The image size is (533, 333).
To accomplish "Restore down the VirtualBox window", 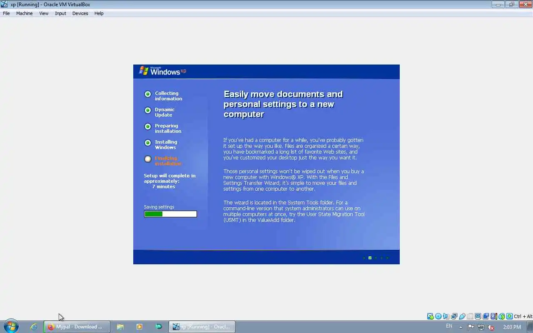I will pyautogui.click(x=512, y=5).
